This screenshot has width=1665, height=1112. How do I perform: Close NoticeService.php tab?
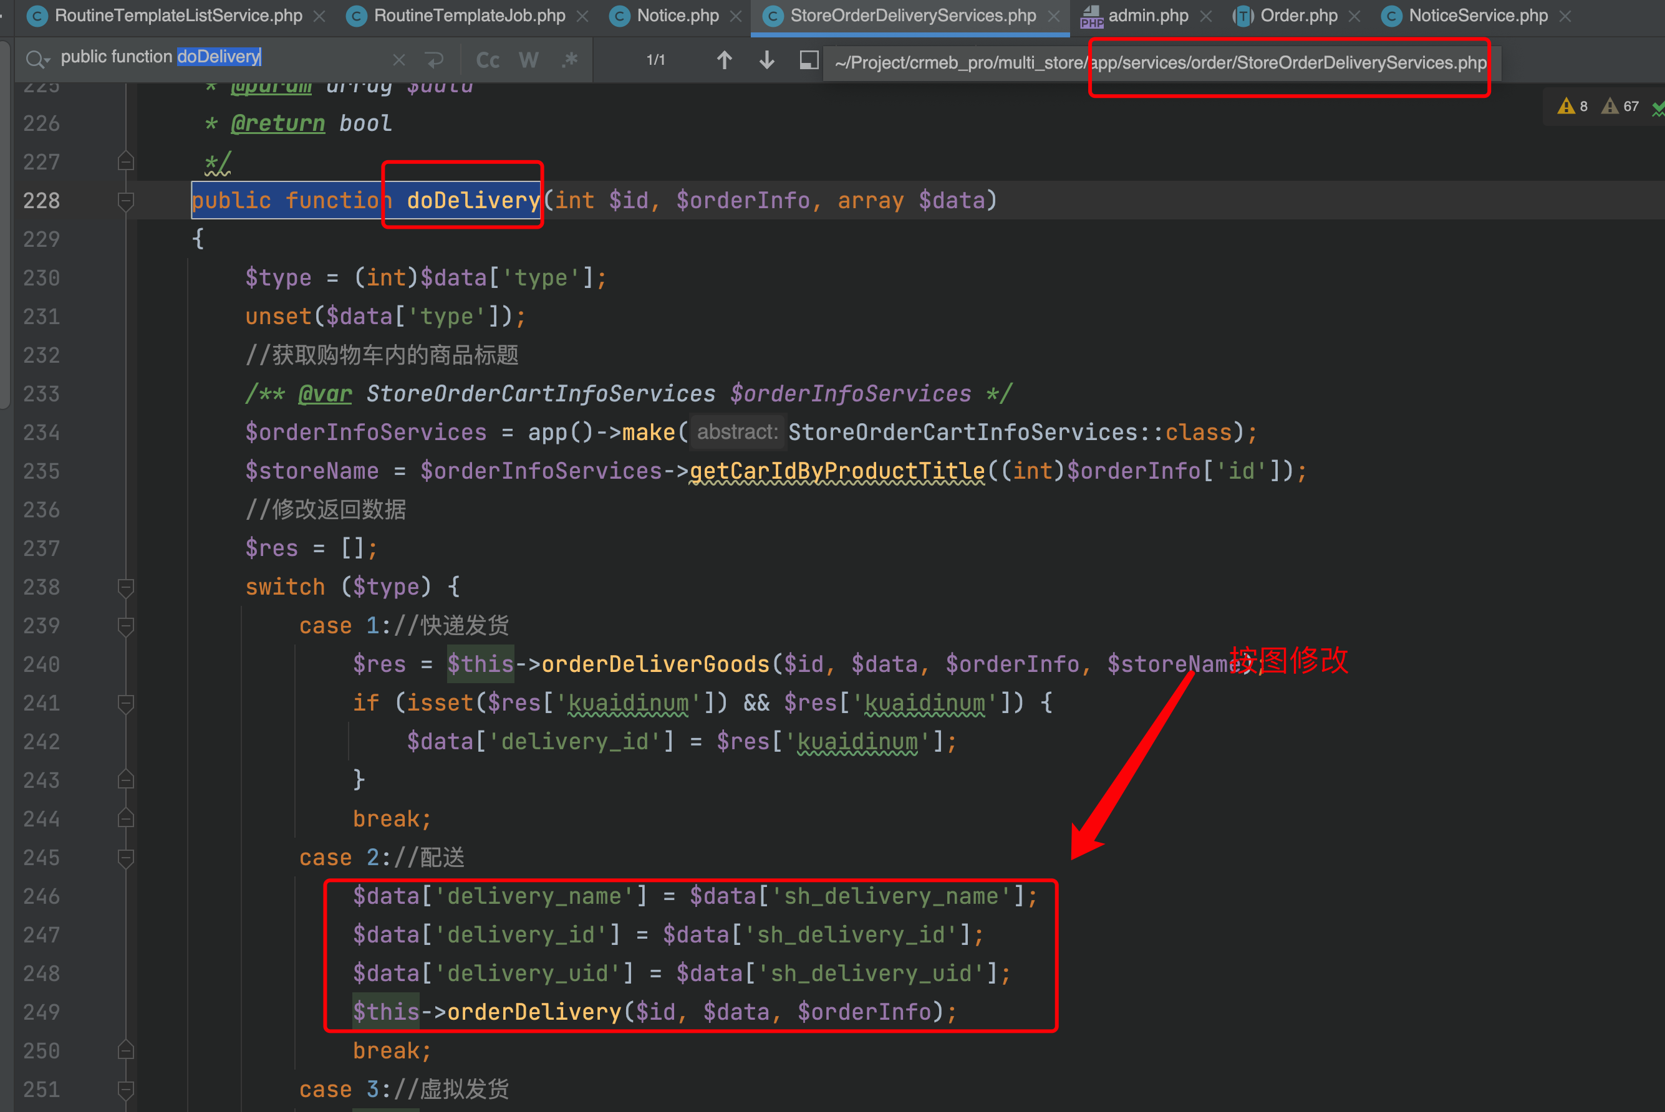point(1565,16)
